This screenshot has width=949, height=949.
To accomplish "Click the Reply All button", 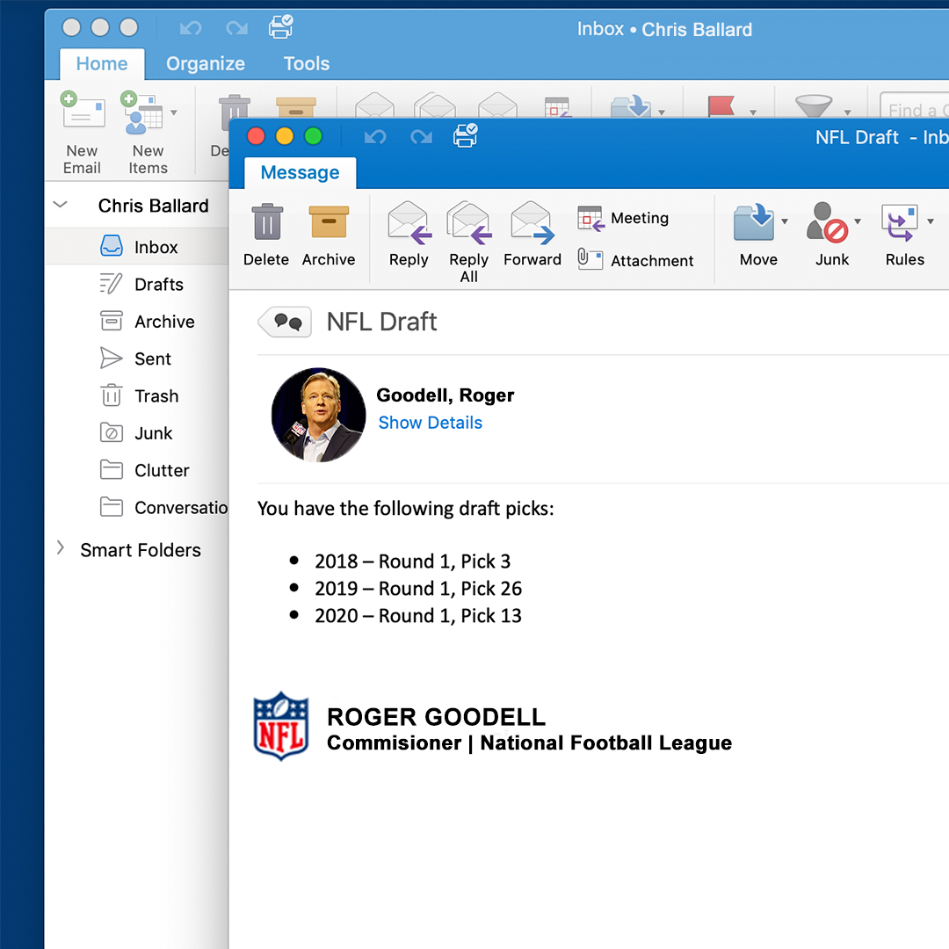I will pyautogui.click(x=469, y=243).
